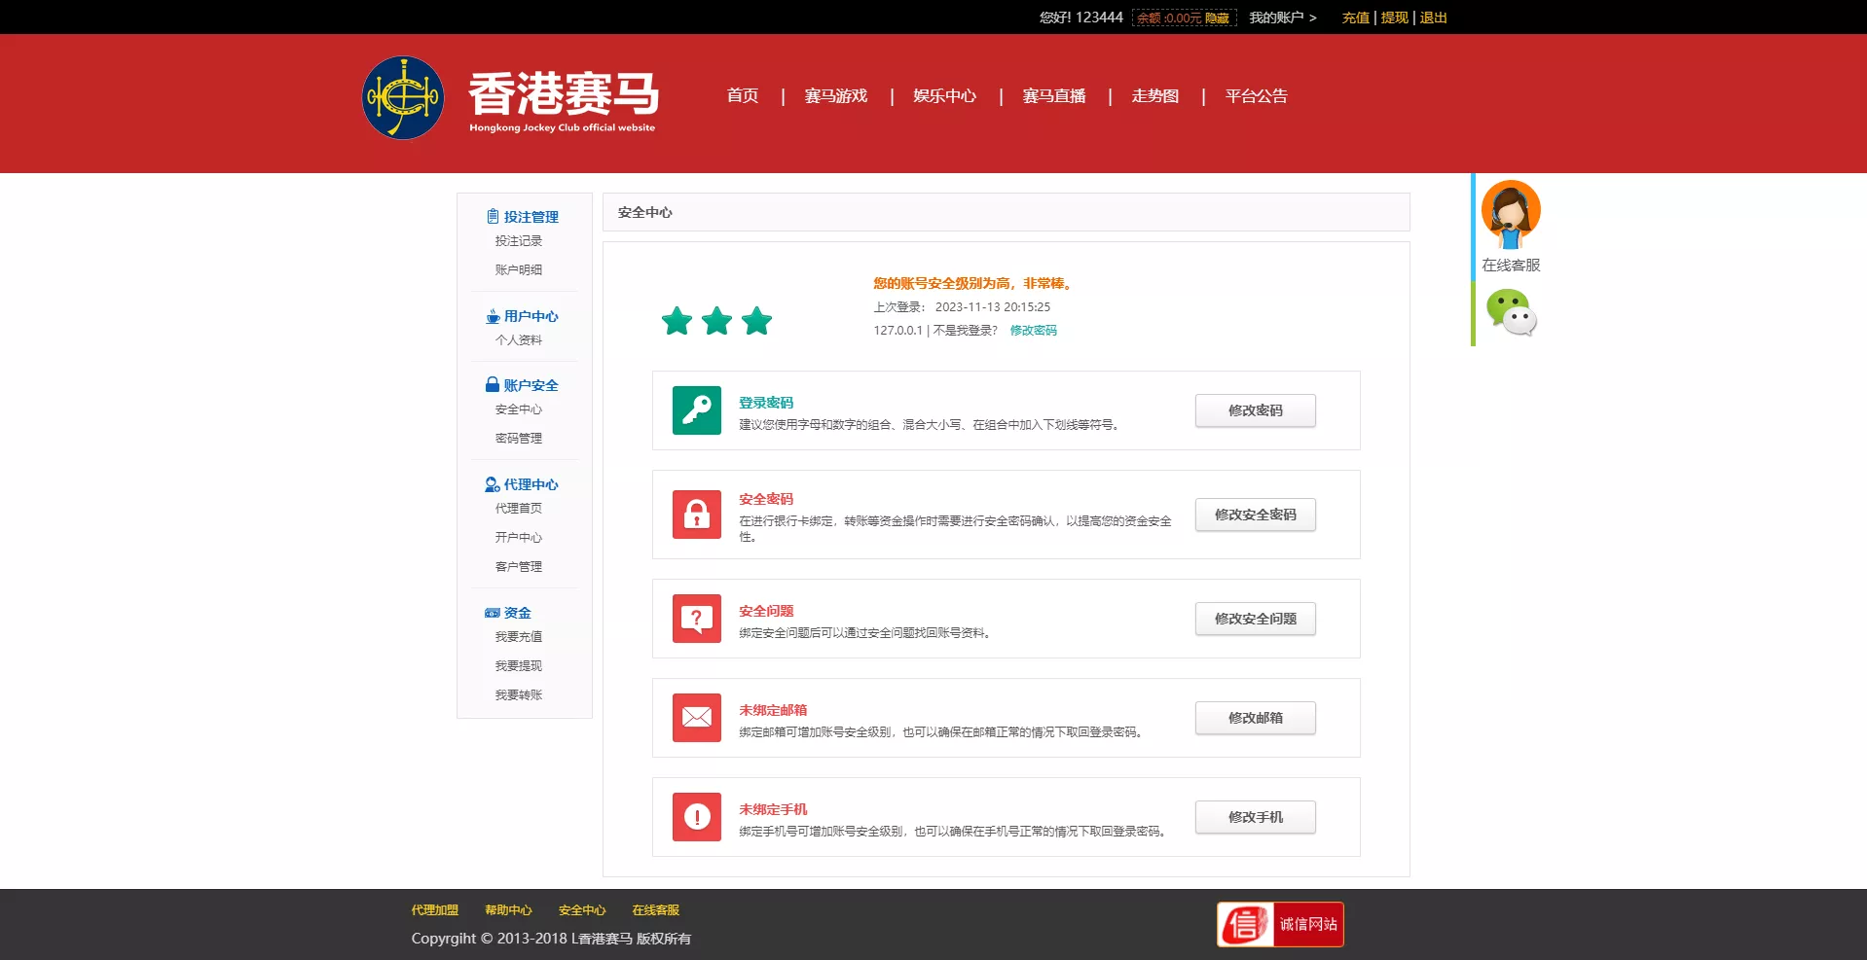Click the question mark icon for 安全问题

click(x=695, y=619)
